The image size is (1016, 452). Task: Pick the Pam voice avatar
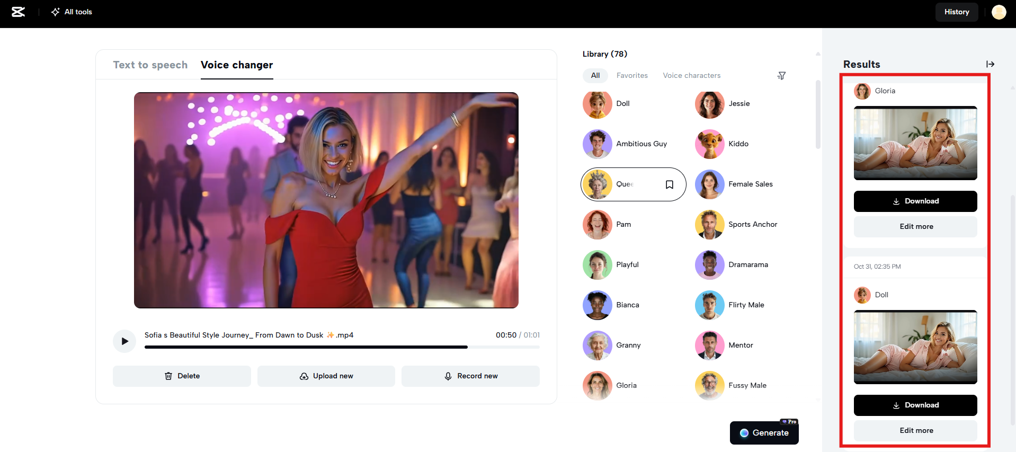598,225
